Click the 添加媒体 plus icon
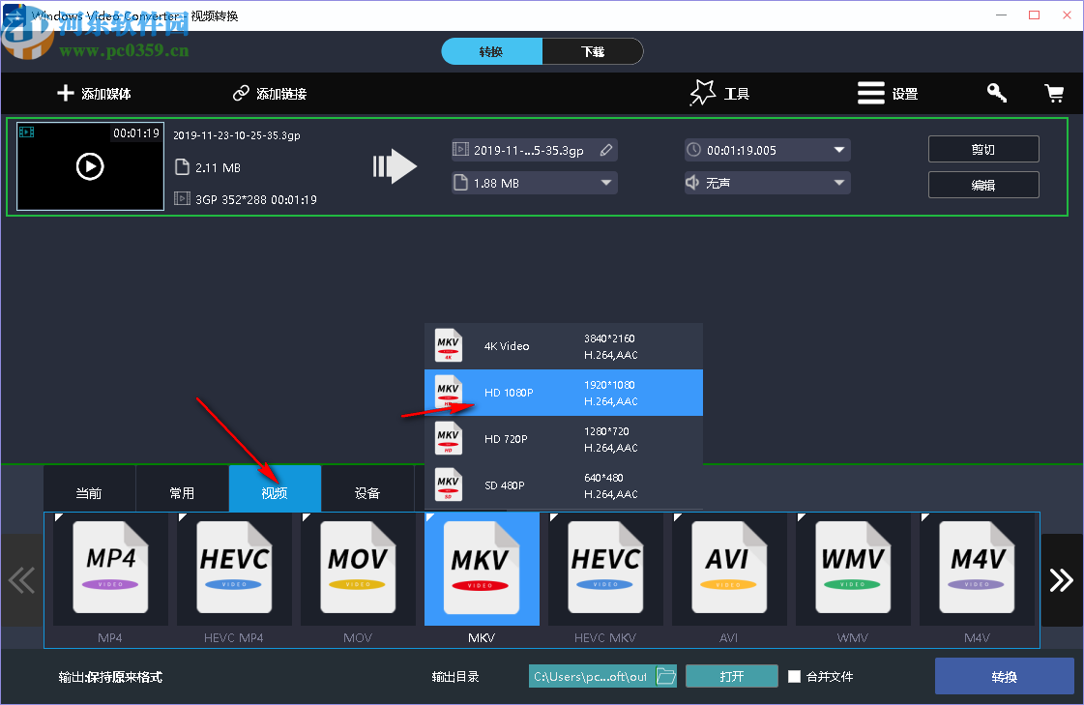1084x705 pixels. (x=65, y=93)
